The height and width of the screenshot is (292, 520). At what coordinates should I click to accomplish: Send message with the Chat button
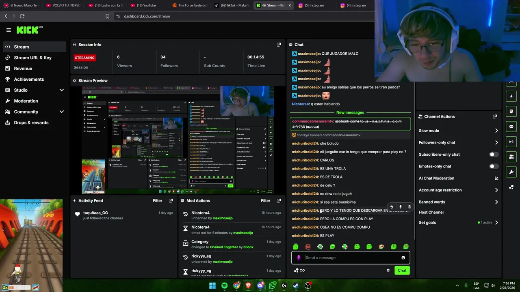(x=402, y=271)
